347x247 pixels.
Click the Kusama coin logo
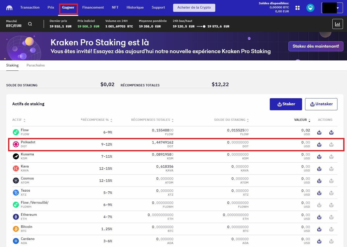tap(16, 156)
